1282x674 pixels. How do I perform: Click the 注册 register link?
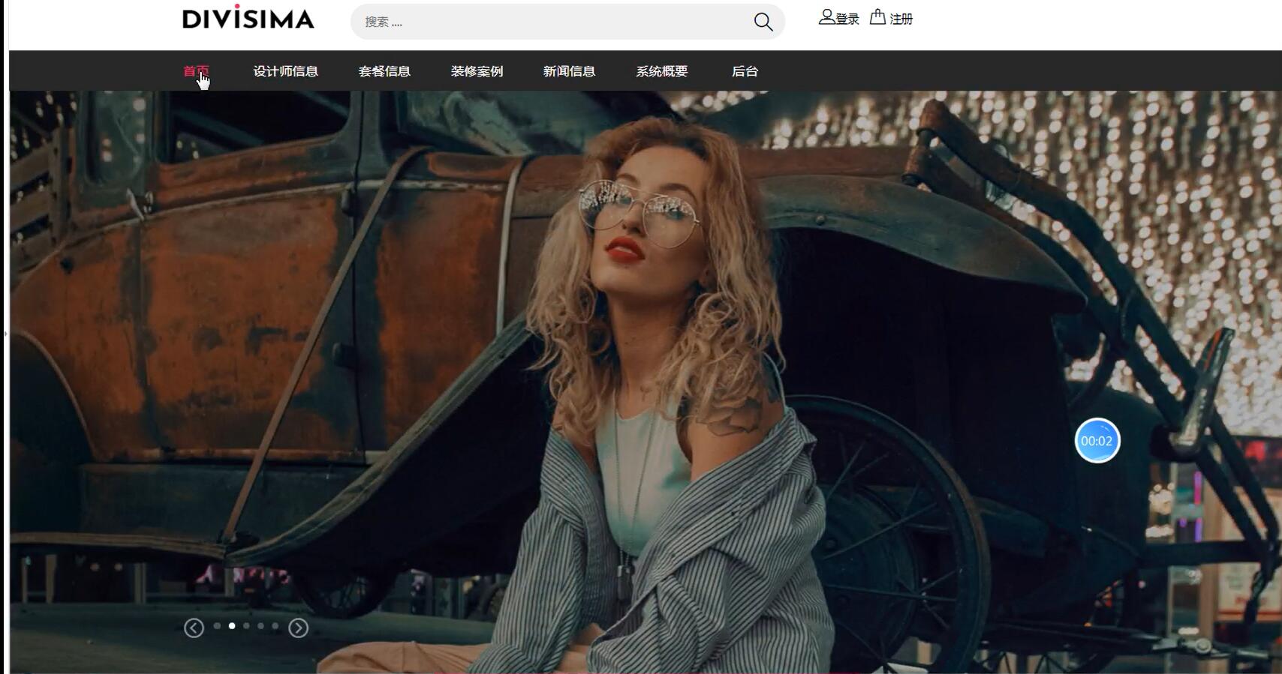pyautogui.click(x=901, y=19)
